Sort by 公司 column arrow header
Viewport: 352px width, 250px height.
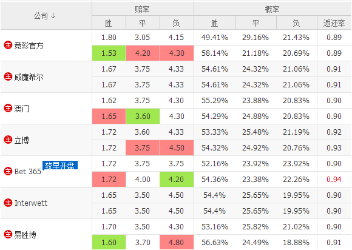coord(45,16)
